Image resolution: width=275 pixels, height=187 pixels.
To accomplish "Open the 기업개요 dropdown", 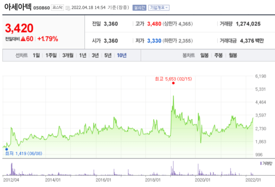I will click(159, 8).
